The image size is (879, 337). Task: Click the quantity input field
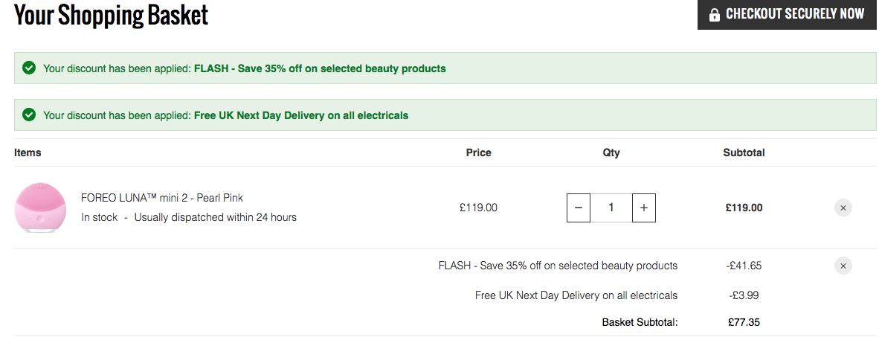(x=611, y=208)
